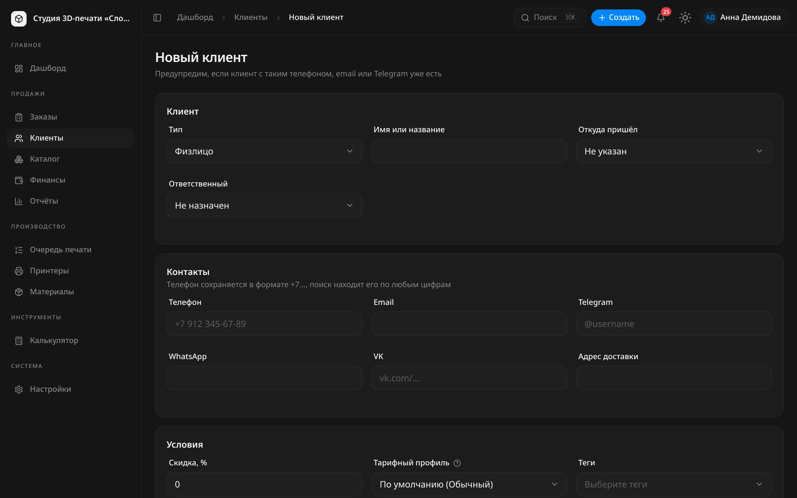Click the Отчёты chart icon

[x=19, y=201]
